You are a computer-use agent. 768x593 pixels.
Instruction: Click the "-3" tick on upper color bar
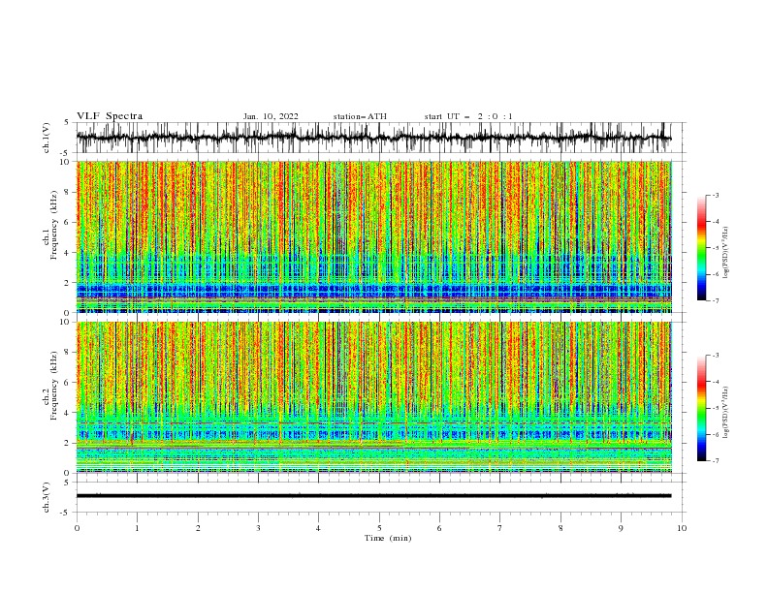point(716,195)
